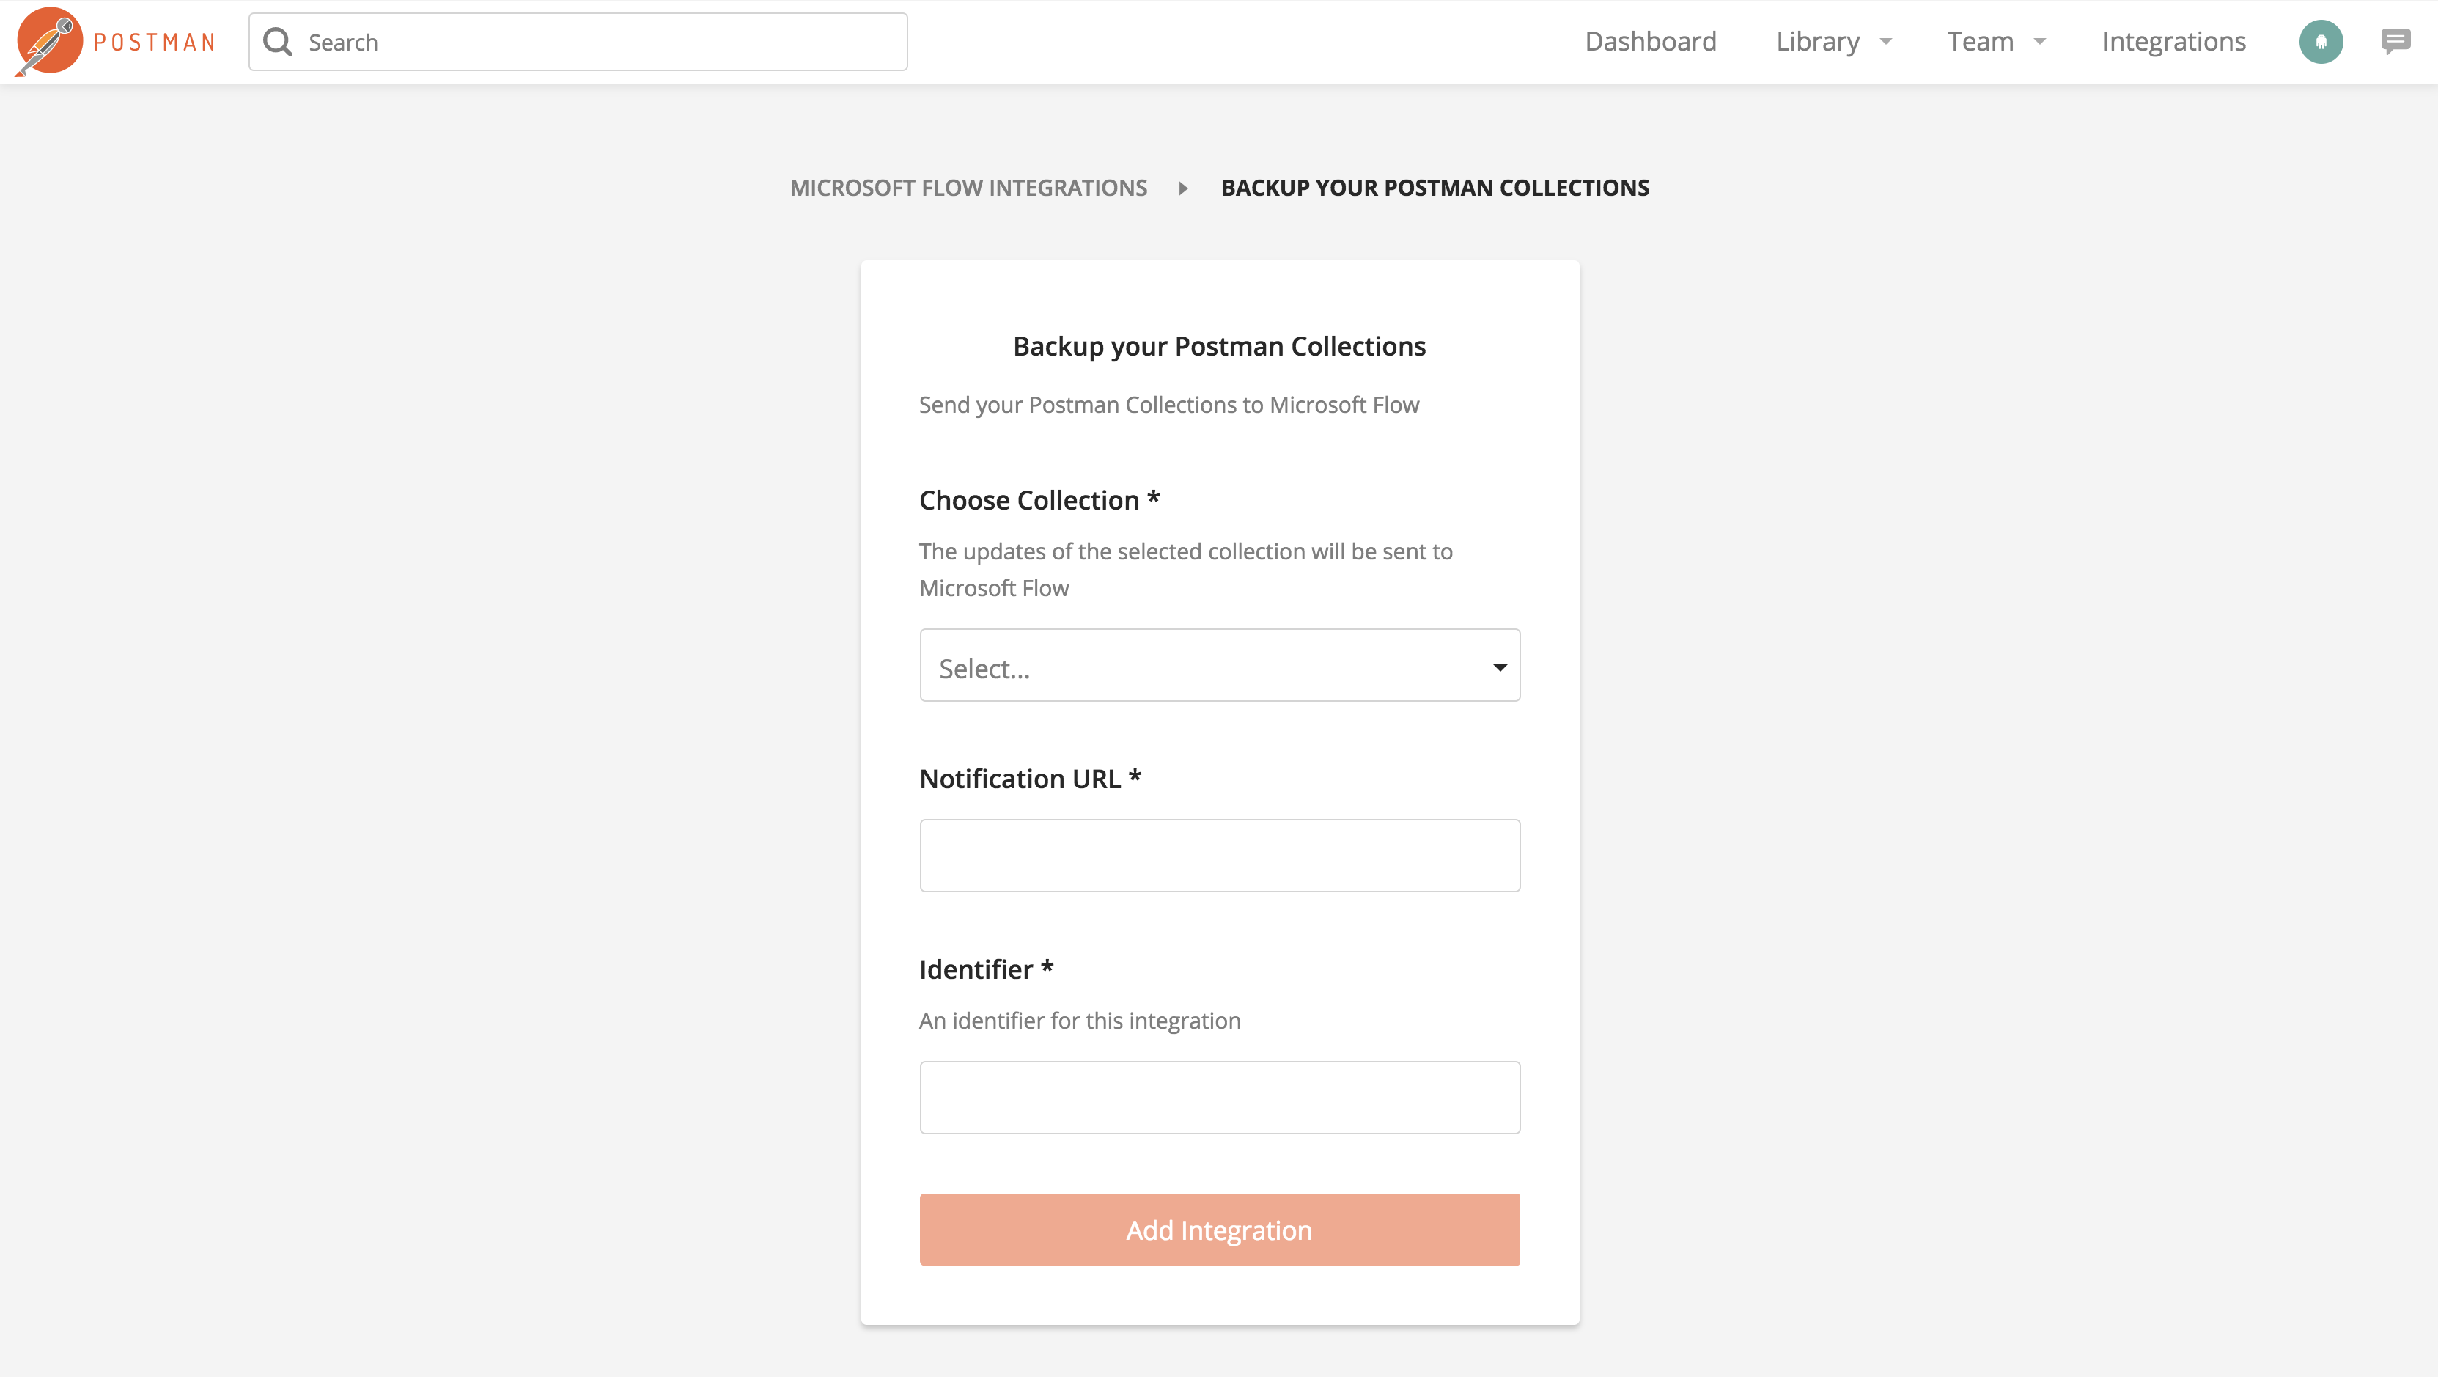The height and width of the screenshot is (1377, 2438).
Task: Go to the Dashboard menu item
Action: point(1651,42)
